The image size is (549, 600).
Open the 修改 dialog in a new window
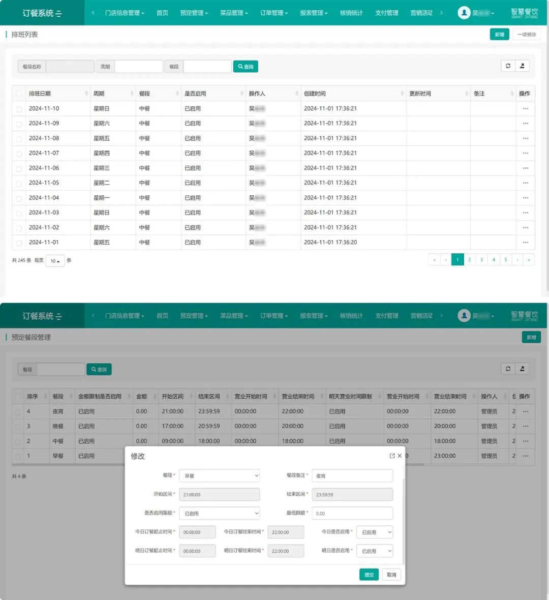[392, 456]
